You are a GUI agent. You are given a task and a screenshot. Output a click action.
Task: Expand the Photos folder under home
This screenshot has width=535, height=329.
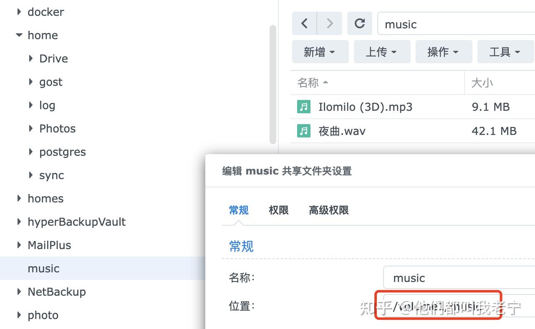pyautogui.click(x=30, y=128)
